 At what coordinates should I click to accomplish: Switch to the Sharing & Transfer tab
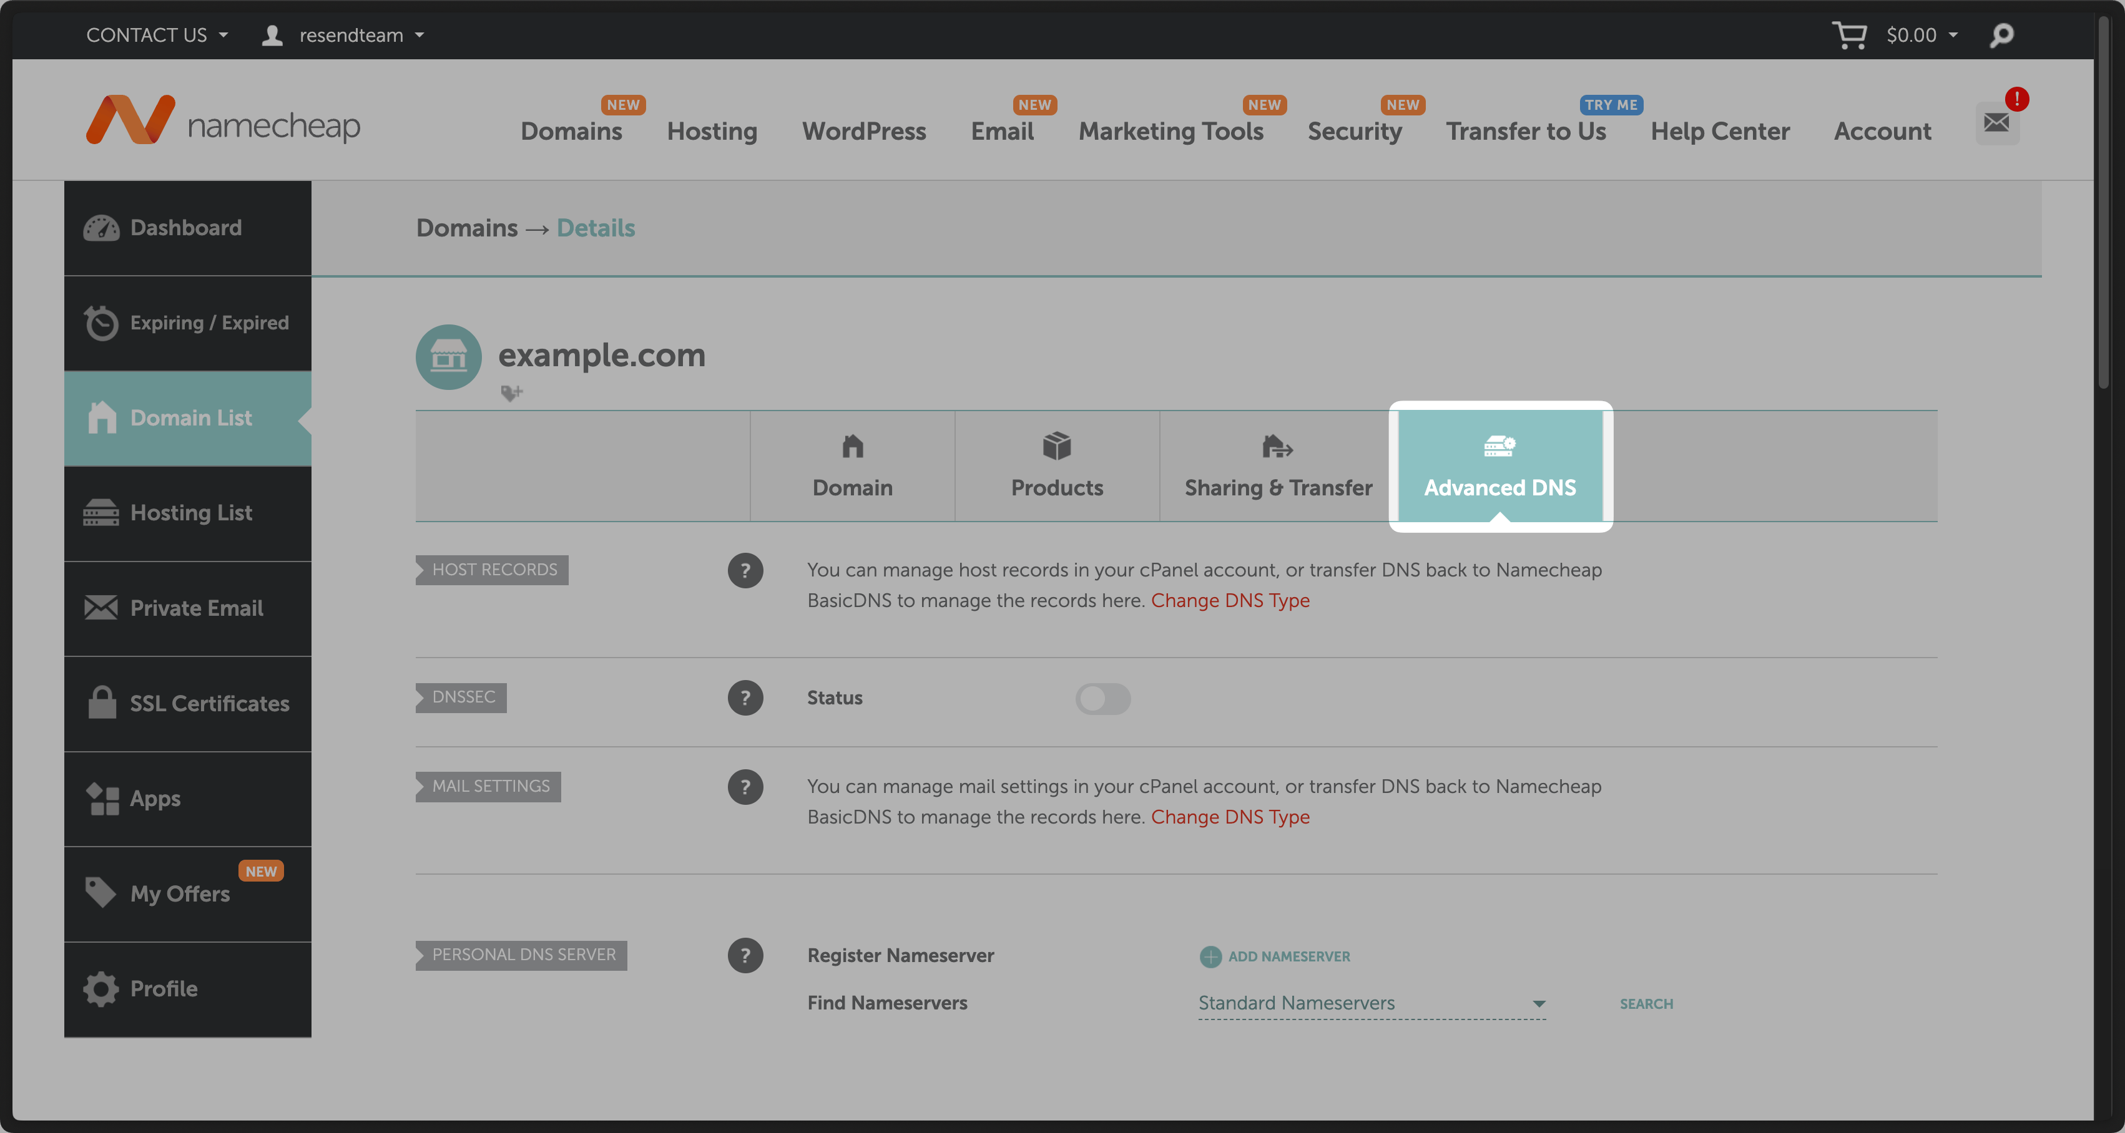tap(1278, 466)
